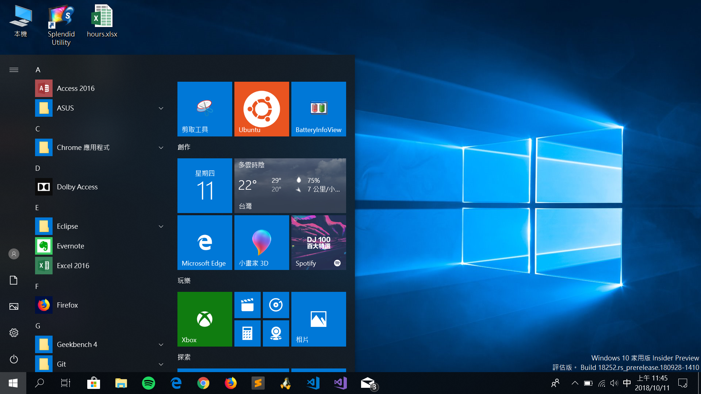Open the Action Center notification icon

(683, 383)
